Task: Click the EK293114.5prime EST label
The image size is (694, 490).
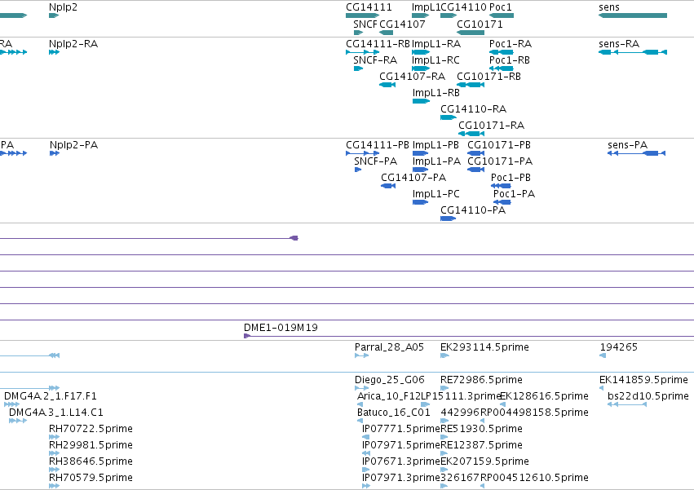Action: coord(484,347)
